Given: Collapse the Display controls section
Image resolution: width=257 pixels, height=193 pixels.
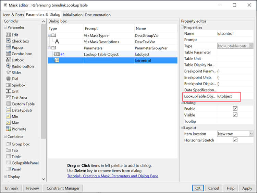Looking at the screenshot, I should coord(5,177).
